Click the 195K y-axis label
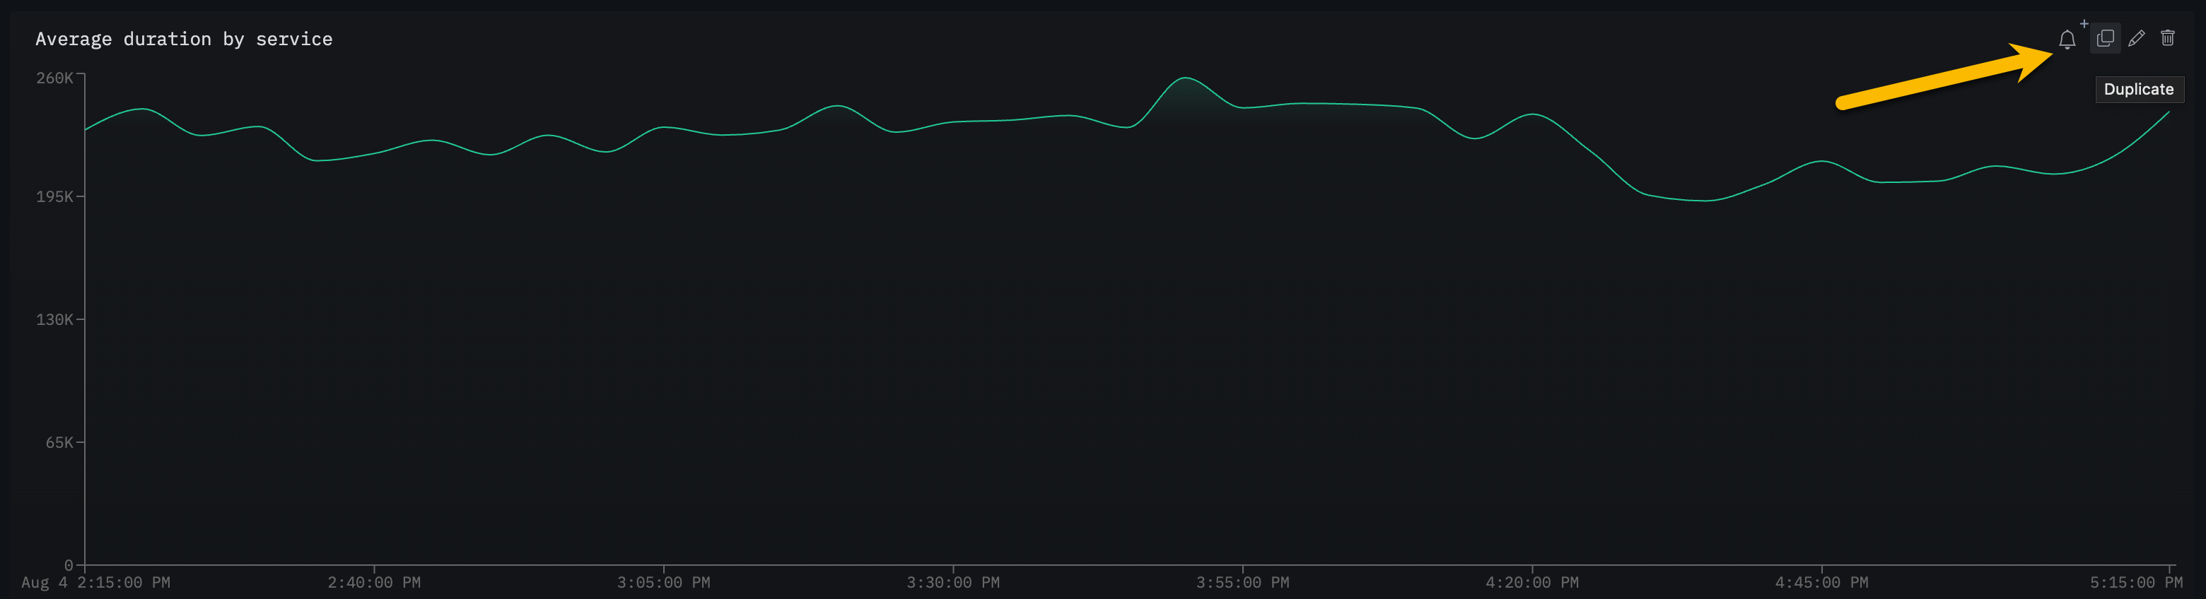Image resolution: width=2206 pixels, height=599 pixels. pyautogui.click(x=54, y=197)
